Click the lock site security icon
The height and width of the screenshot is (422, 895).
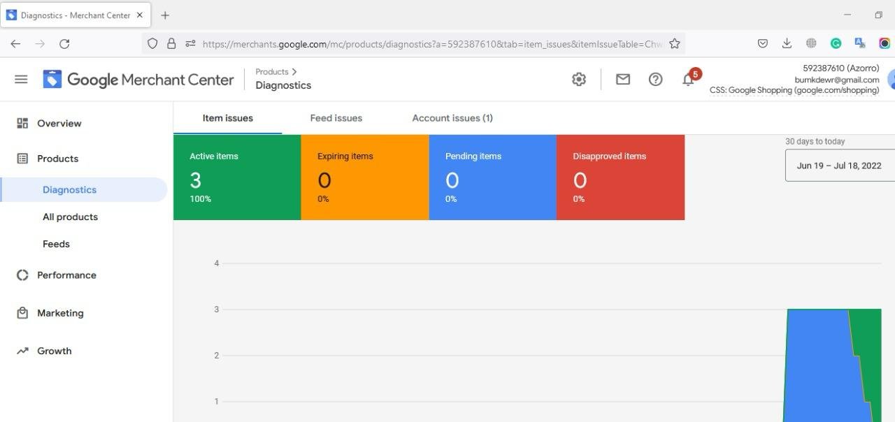click(171, 43)
